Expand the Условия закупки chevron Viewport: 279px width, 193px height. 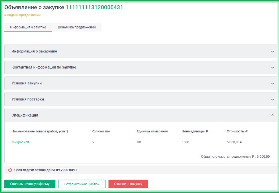coord(273,83)
